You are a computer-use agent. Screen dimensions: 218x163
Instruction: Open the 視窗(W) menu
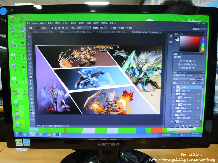(x=104, y=23)
